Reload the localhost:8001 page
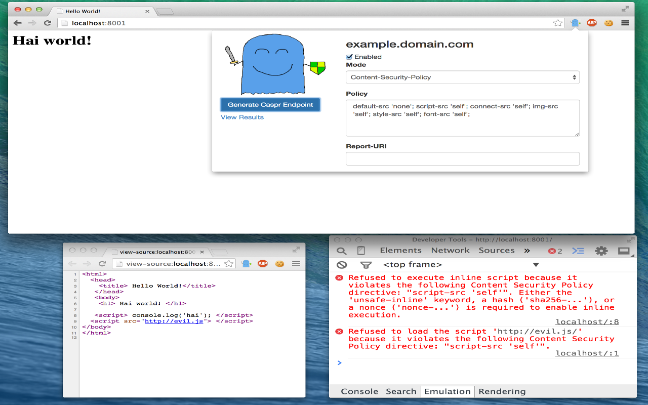 tap(48, 23)
